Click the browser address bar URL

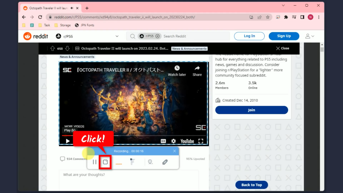click(124, 17)
